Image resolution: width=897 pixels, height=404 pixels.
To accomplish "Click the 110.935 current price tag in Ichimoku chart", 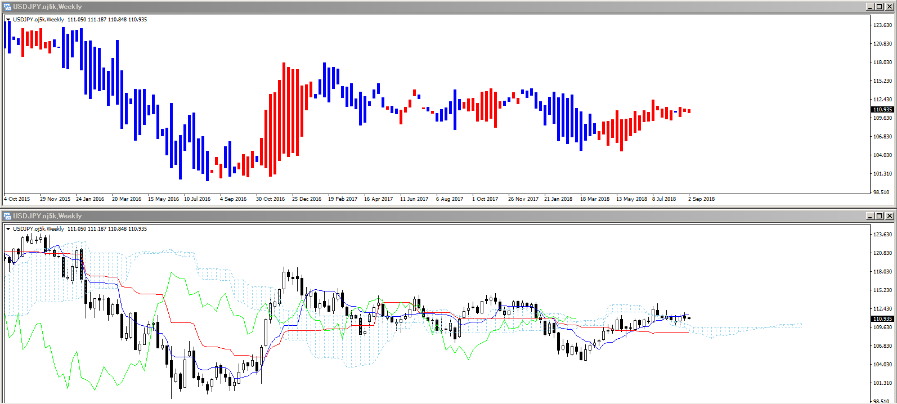I will [x=882, y=319].
